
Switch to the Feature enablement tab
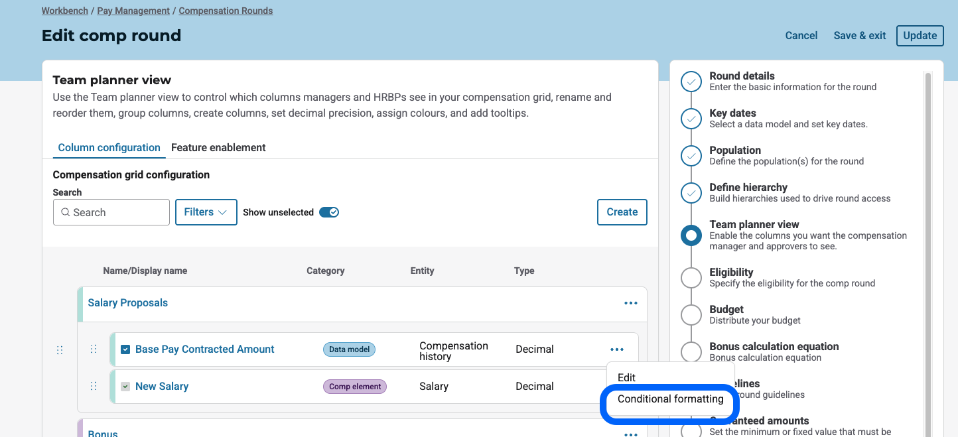coord(218,148)
